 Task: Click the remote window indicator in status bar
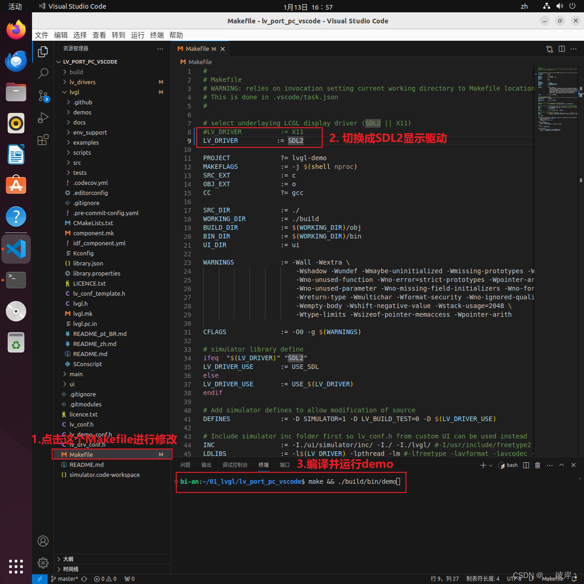point(40,579)
